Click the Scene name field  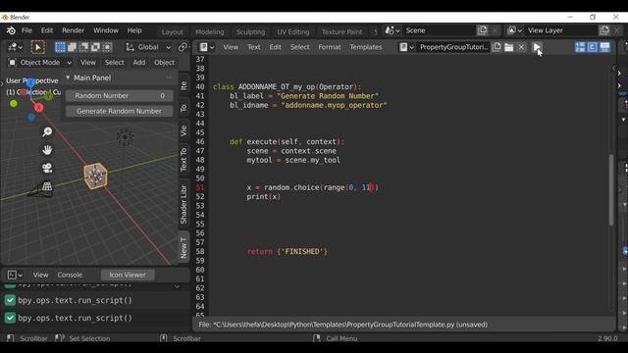(x=439, y=30)
